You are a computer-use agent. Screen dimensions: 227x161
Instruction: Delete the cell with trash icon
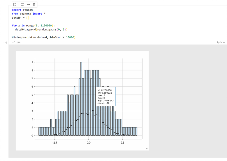pos(34,4)
